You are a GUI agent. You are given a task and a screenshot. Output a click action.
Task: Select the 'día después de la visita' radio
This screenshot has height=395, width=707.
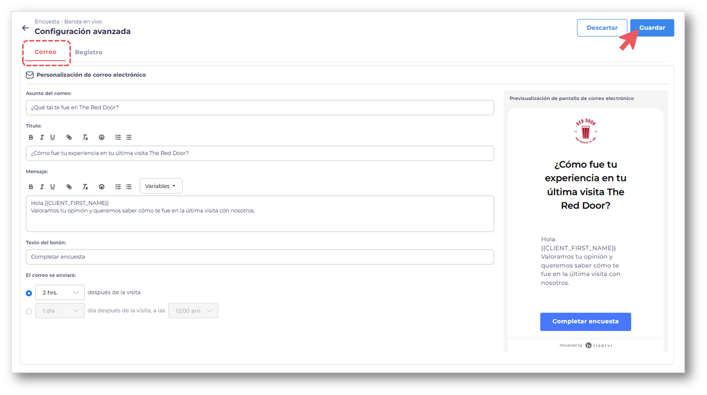29,311
